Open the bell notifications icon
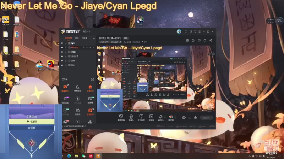 point(205,40)
